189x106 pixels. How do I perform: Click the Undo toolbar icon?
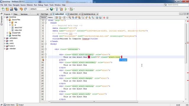21,9
